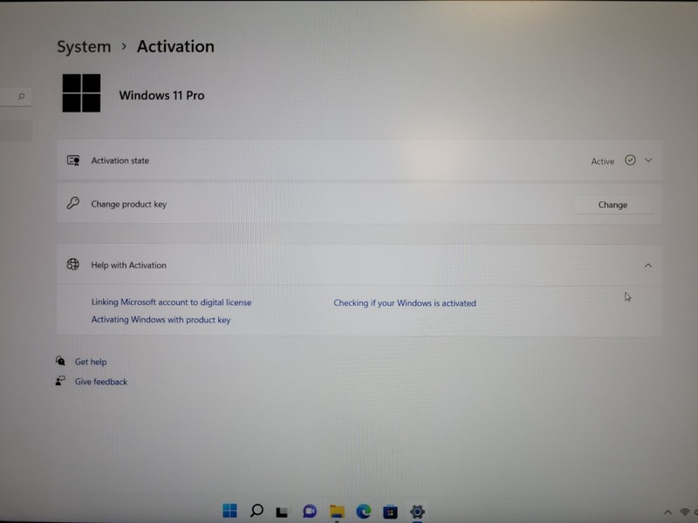Open Checking if your Windows is activated link
Viewport: 698px width, 523px height.
[x=405, y=303]
